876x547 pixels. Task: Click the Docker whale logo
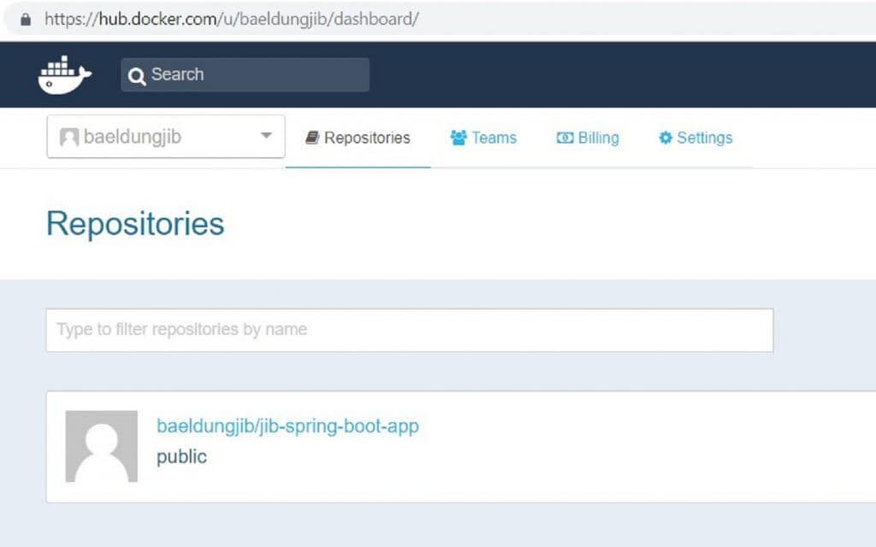(64, 75)
